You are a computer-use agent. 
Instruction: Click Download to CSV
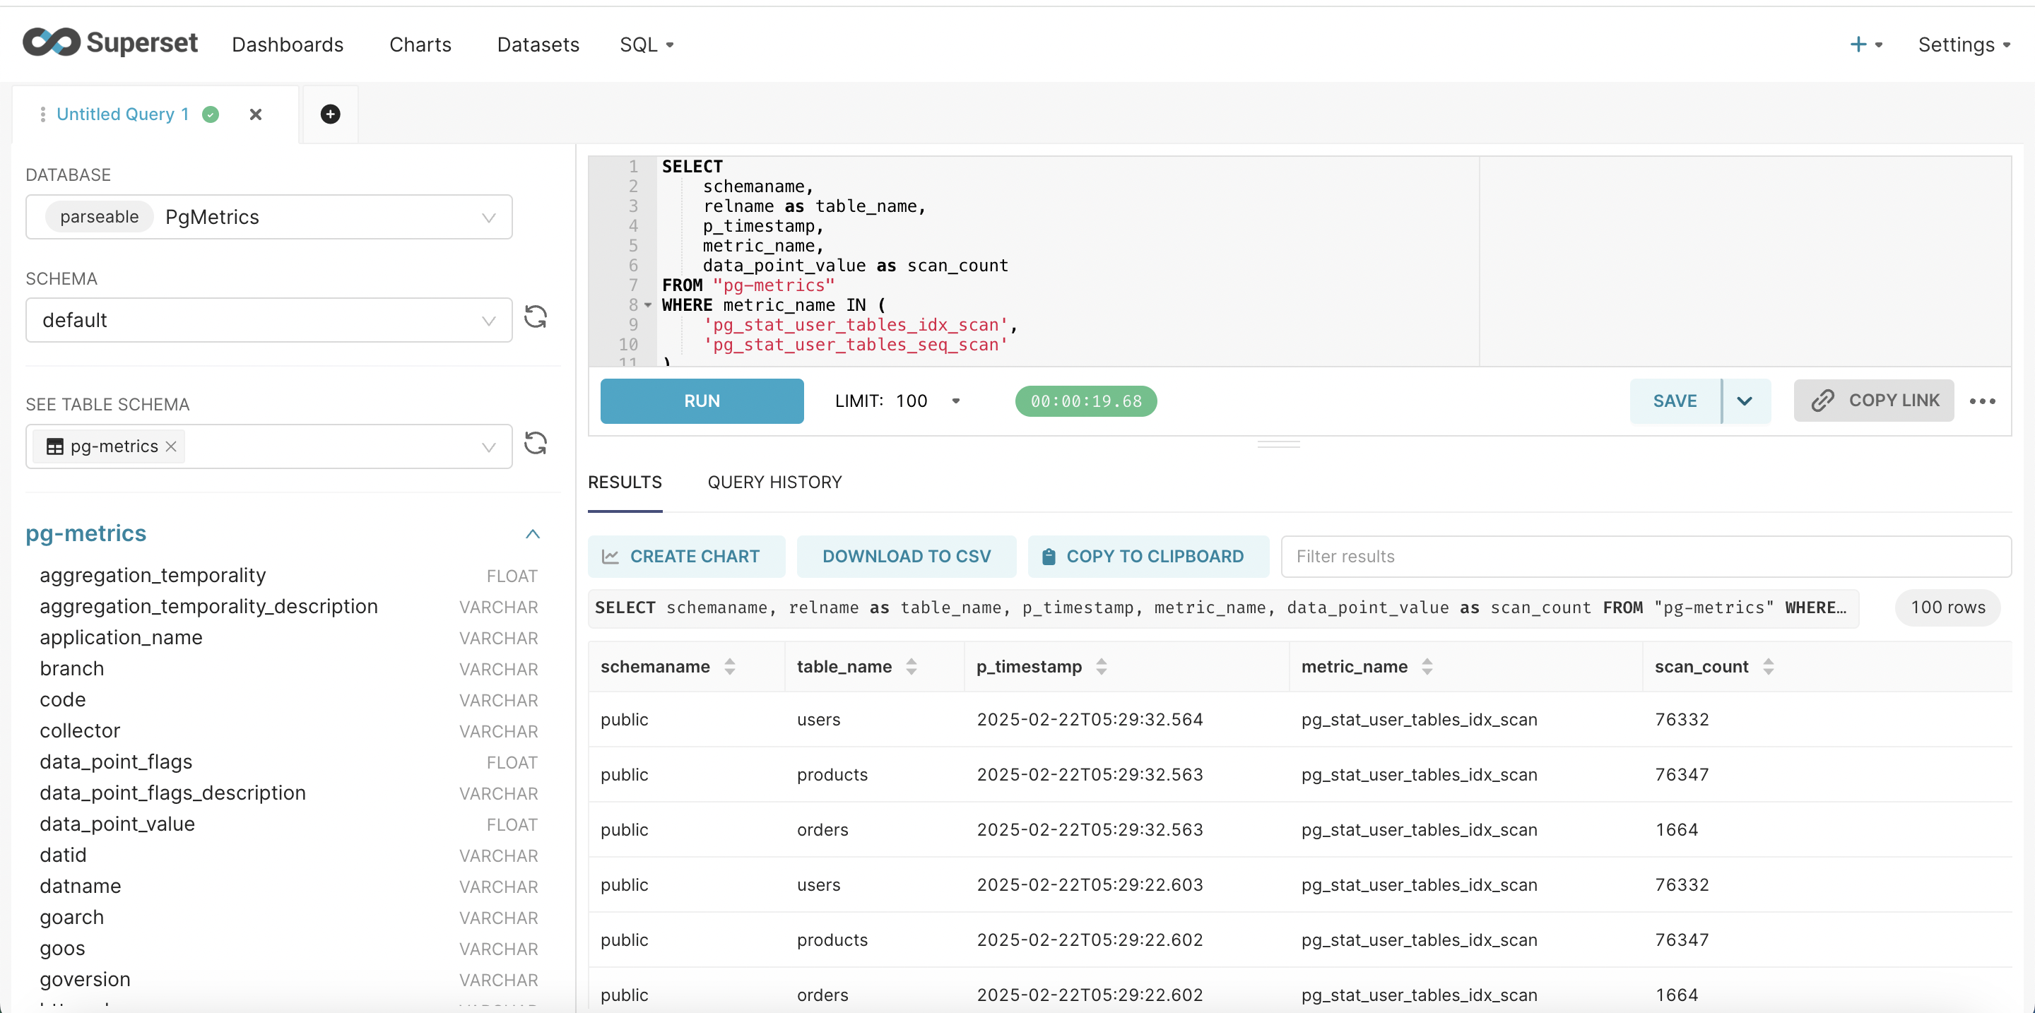906,557
